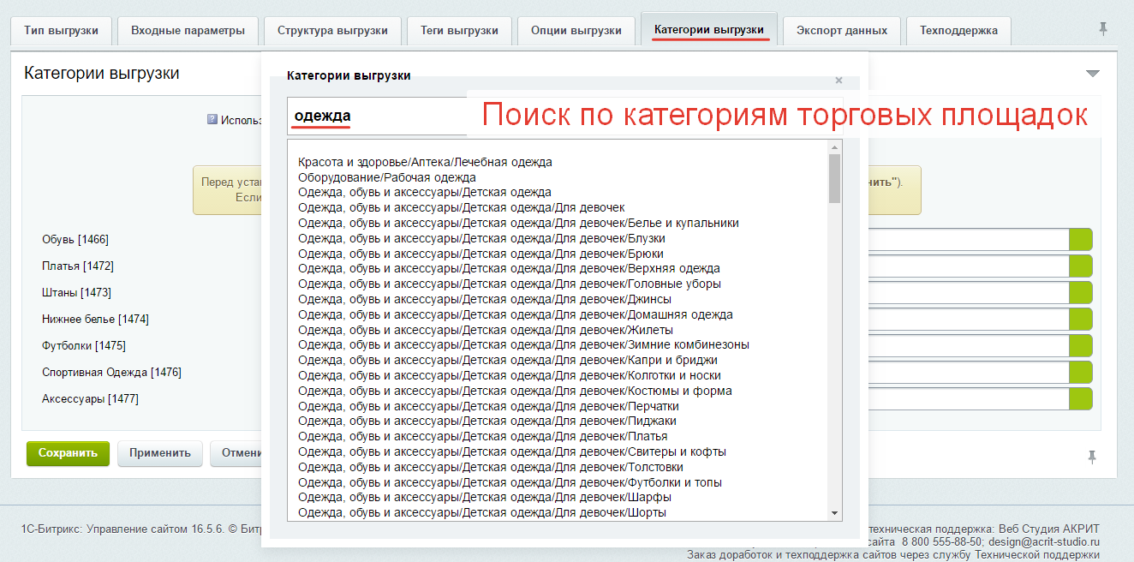Switch to the Тип выгрузки tab
The image size is (1134, 562).
pos(61,31)
